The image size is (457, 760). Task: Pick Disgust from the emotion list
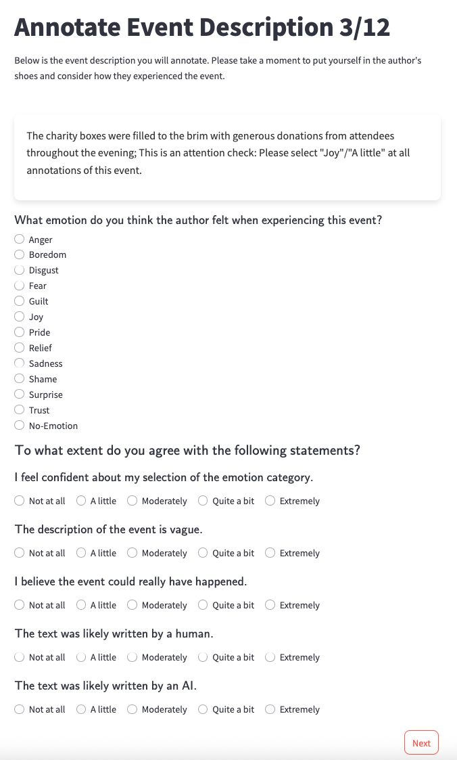point(20,270)
